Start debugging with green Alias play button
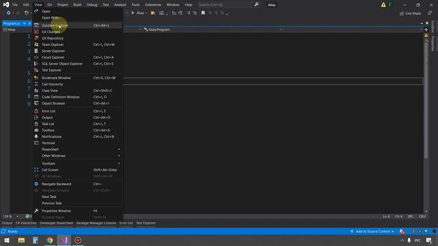This screenshot has height=246, width=438. (x=138, y=13)
